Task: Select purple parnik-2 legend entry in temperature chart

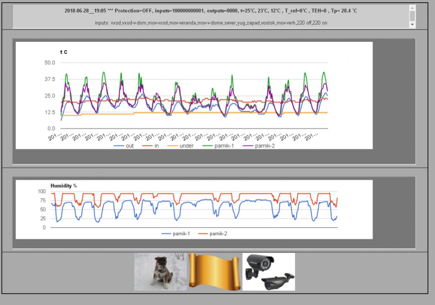Action: [x=265, y=146]
